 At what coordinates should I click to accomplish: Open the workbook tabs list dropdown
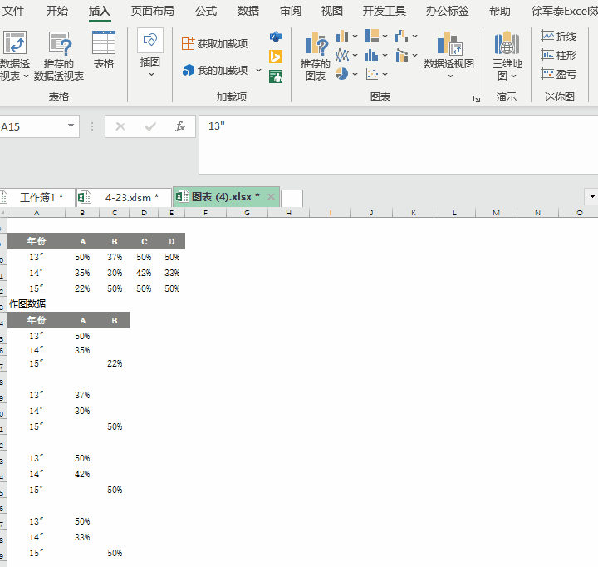[592, 196]
